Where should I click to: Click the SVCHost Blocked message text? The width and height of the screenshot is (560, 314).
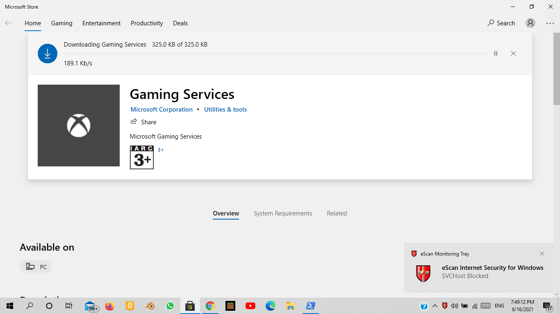(x=465, y=276)
